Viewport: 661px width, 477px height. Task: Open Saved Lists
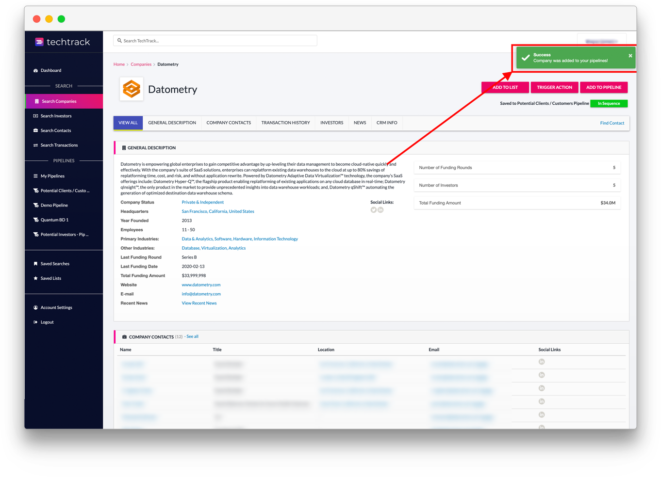point(50,278)
